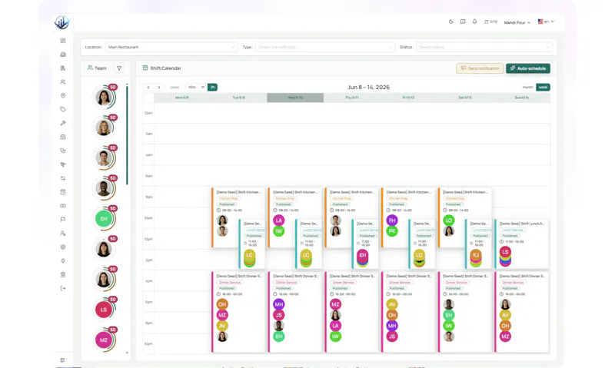
Task: Open the chat feedback icon in header
Action: click(463, 22)
